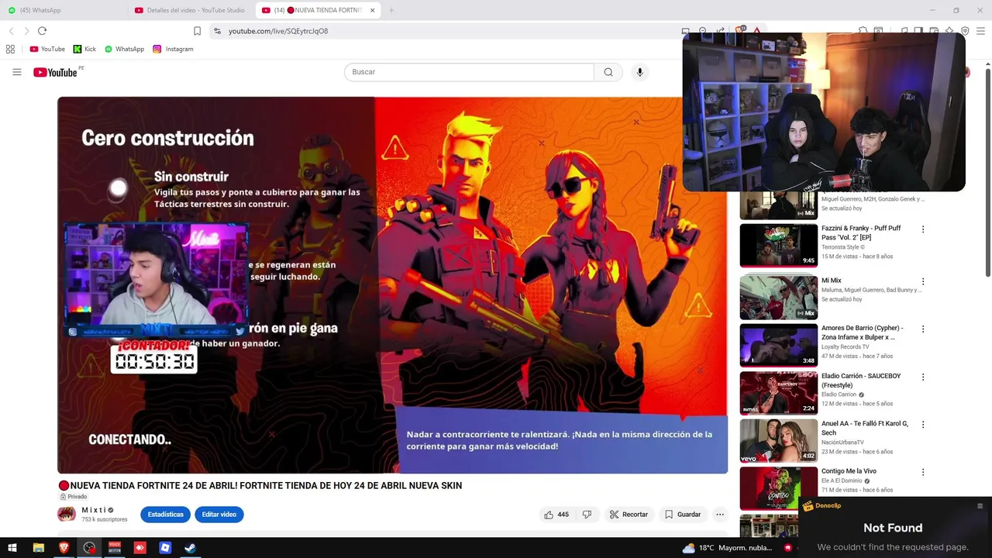
Task: Open Fazzini & Franky video title
Action: pyautogui.click(x=861, y=232)
